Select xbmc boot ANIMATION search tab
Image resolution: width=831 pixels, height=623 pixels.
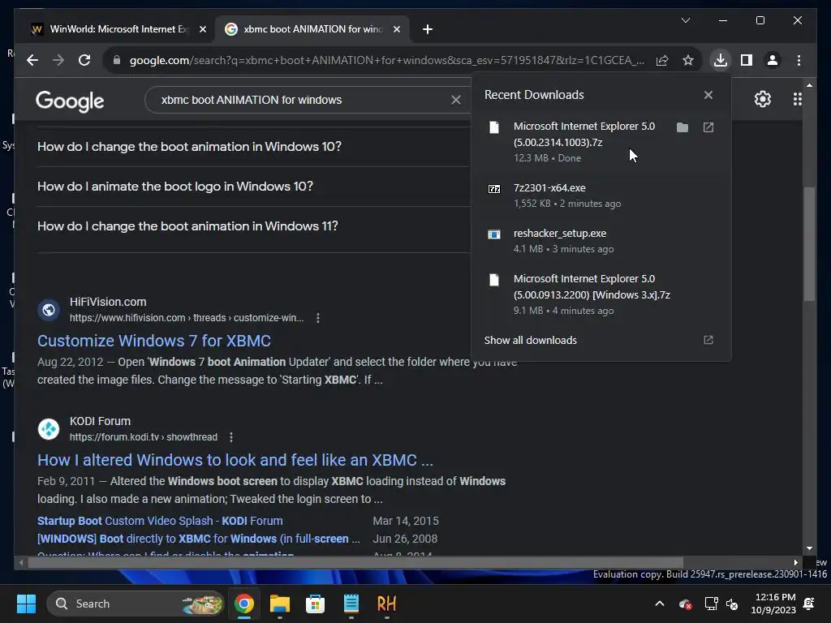coord(312,29)
